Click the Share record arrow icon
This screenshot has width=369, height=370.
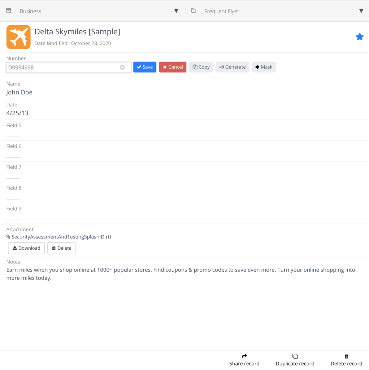244,356
